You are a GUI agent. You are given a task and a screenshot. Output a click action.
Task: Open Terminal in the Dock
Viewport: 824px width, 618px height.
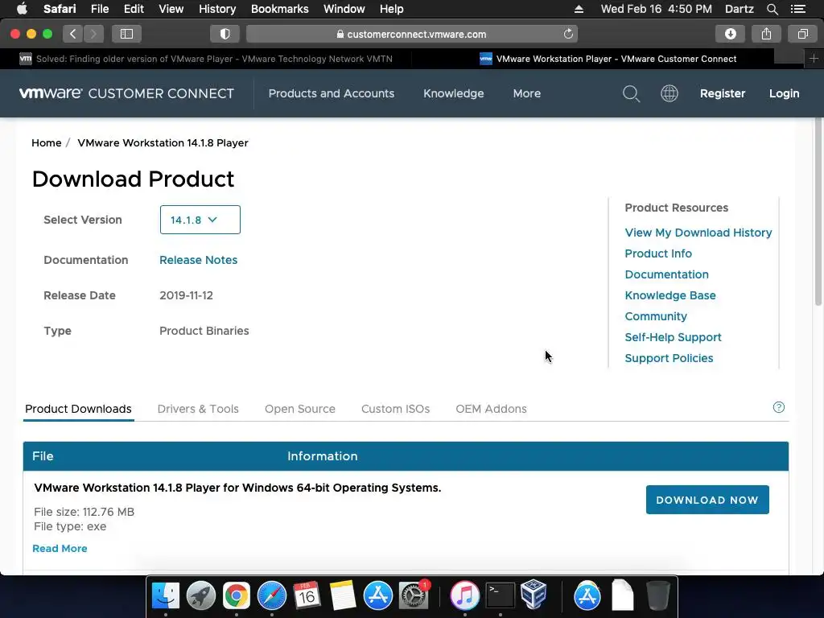point(500,596)
